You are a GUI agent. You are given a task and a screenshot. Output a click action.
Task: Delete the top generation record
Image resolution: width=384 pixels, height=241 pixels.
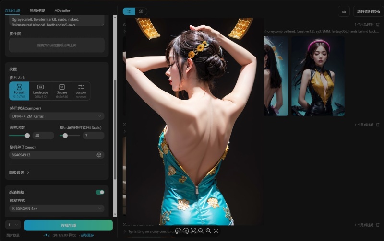click(x=378, y=25)
